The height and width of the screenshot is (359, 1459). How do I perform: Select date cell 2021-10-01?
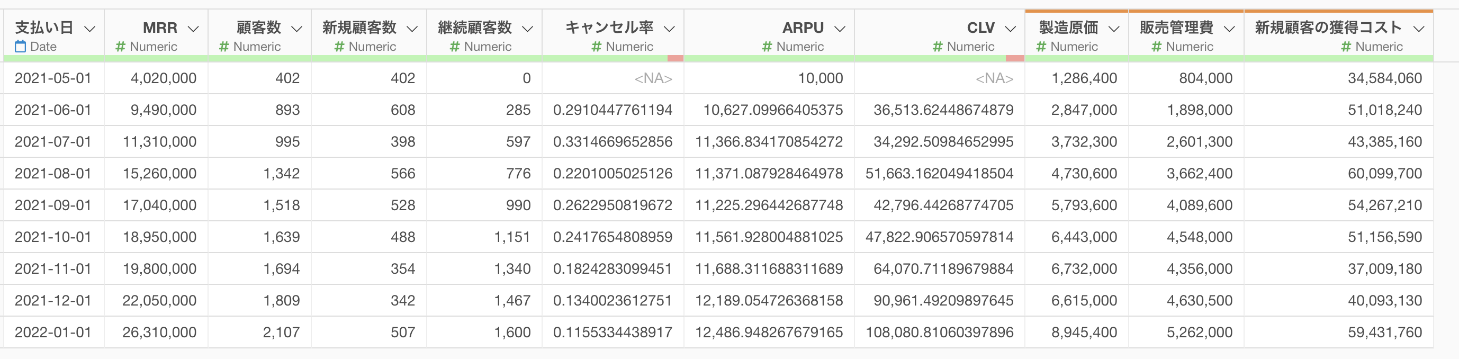tap(53, 237)
